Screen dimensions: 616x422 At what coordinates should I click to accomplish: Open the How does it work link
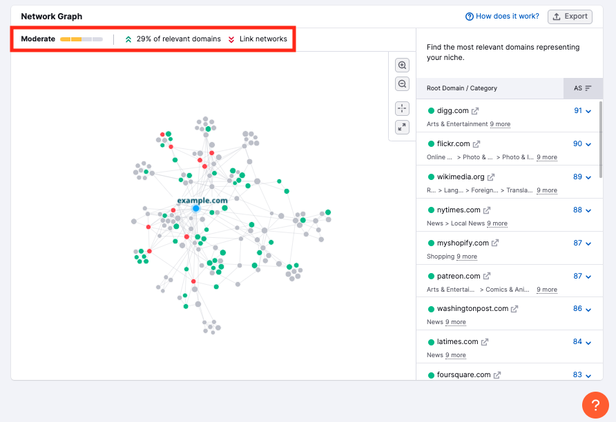tap(502, 17)
